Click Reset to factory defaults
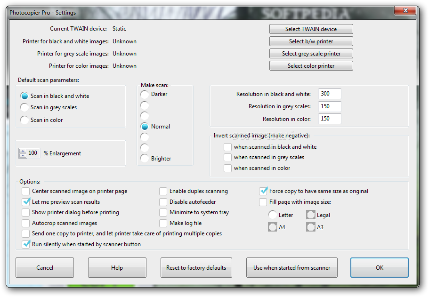Screen dimensions: 429x297 pyautogui.click(x=196, y=267)
